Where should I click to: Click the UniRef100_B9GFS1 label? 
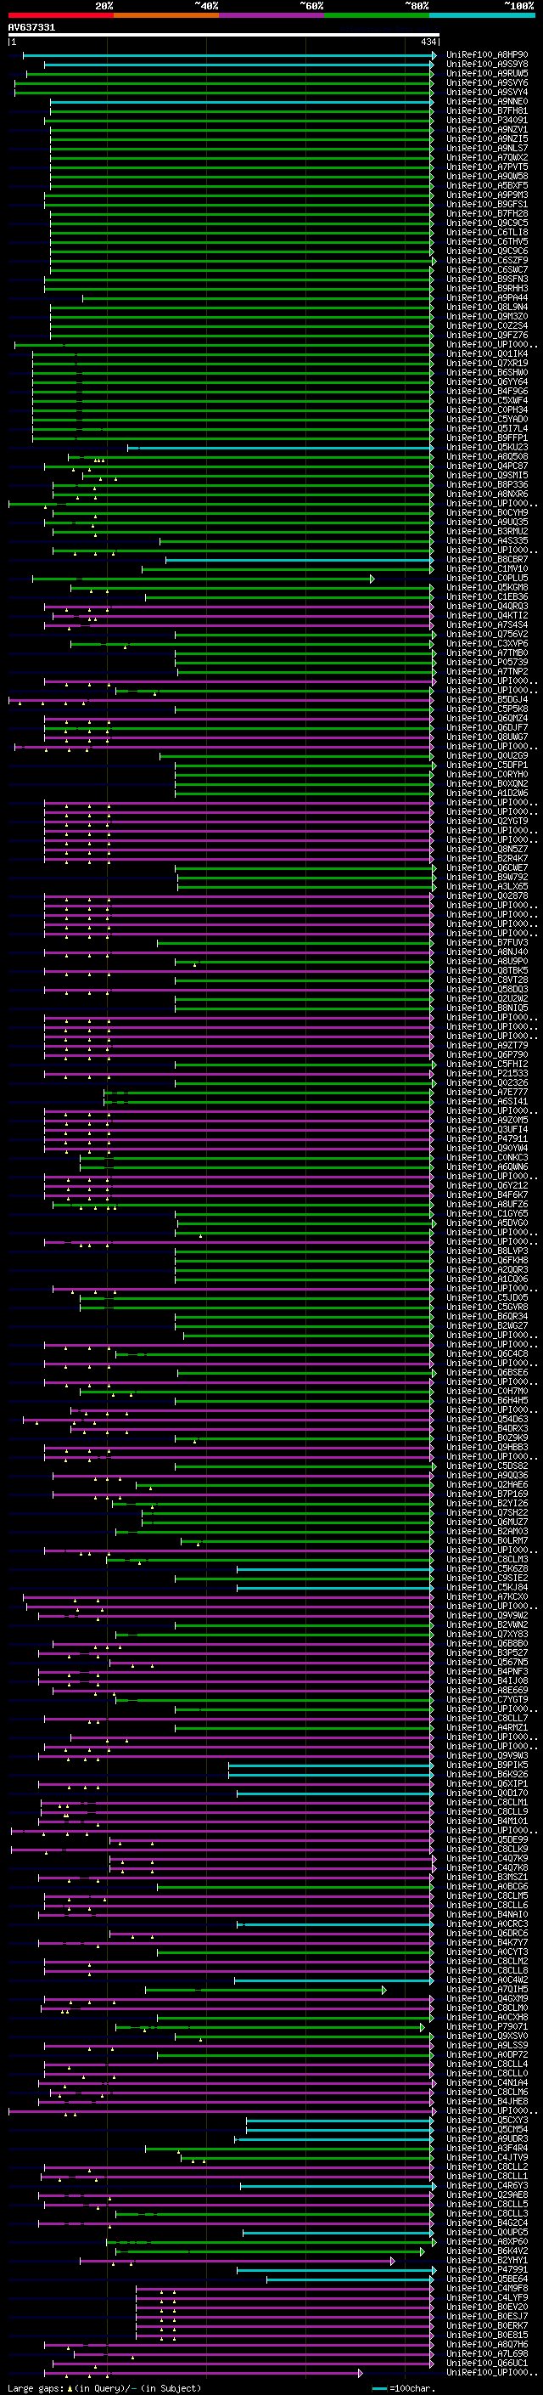coord(486,205)
